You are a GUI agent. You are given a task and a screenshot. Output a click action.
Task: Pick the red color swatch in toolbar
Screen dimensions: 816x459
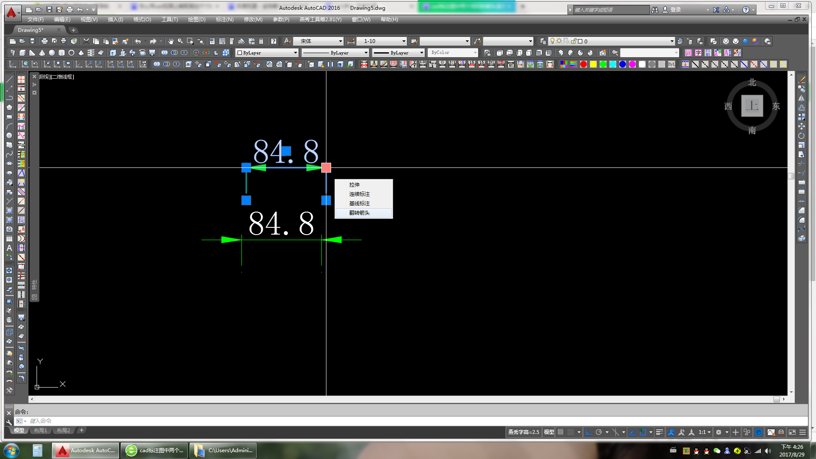tap(584, 64)
